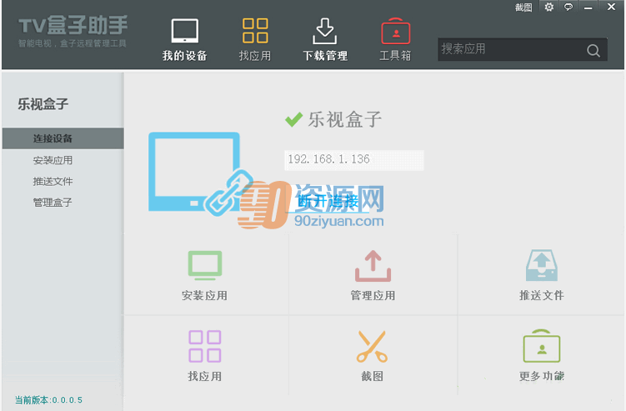Click the TV盒子助手 logo

[73, 30]
